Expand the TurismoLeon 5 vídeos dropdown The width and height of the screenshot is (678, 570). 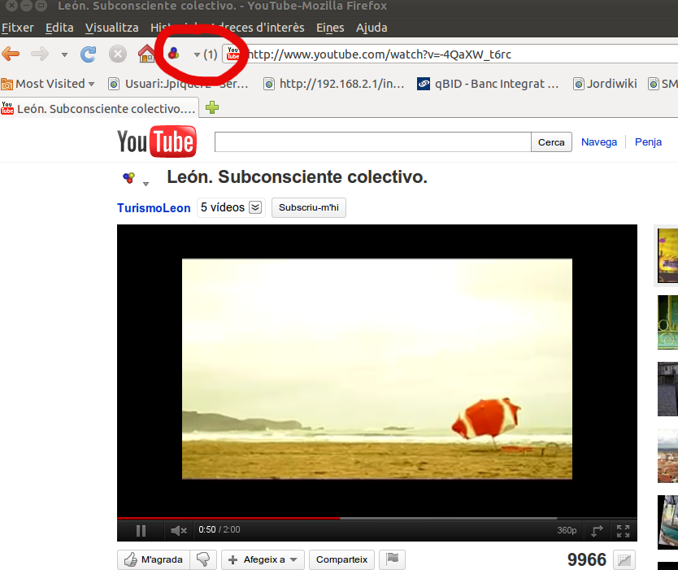point(255,207)
